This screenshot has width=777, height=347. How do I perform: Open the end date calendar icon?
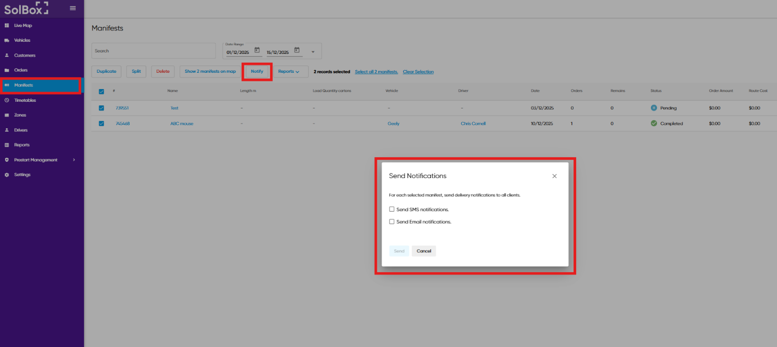pyautogui.click(x=297, y=50)
